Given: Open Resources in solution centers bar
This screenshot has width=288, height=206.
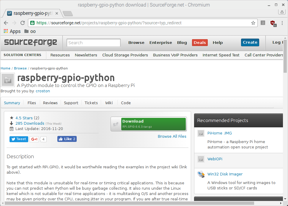Looking at the screenshot, I should (60, 55).
